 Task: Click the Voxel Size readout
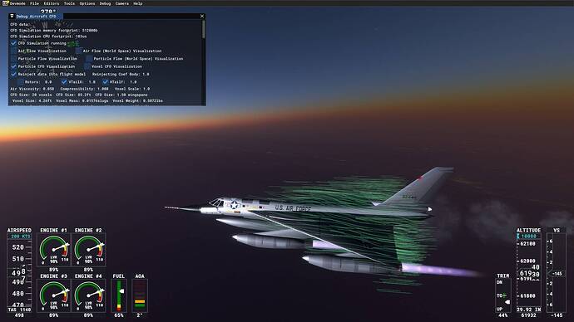[32, 100]
